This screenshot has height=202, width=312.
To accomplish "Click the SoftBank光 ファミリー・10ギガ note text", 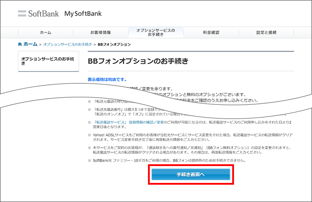I will tap(169, 160).
